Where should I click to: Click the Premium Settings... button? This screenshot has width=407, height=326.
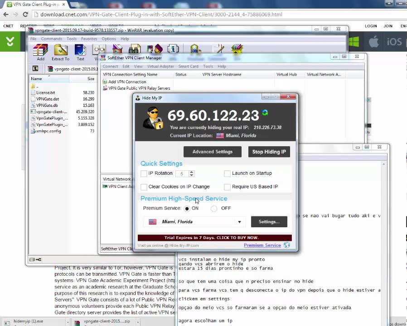[269, 222]
